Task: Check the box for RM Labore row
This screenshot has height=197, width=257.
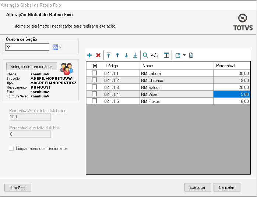Action: pyautogui.click(x=94, y=73)
